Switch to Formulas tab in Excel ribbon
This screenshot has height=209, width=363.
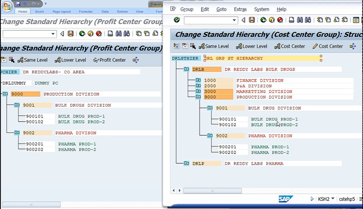(86, 12)
